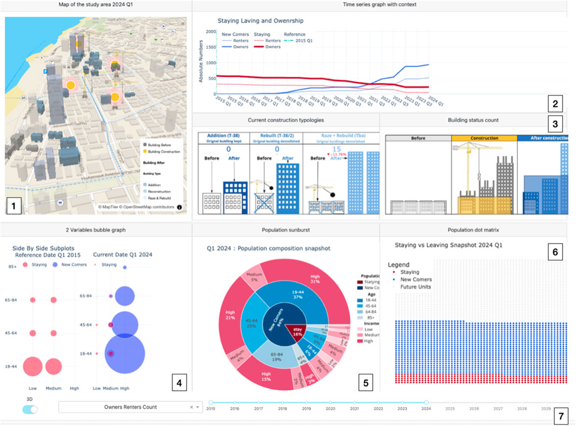Screen dimensions: 576x426
Task: Click the 45-64 25% sunburst ring segment
Action: [x=251, y=323]
